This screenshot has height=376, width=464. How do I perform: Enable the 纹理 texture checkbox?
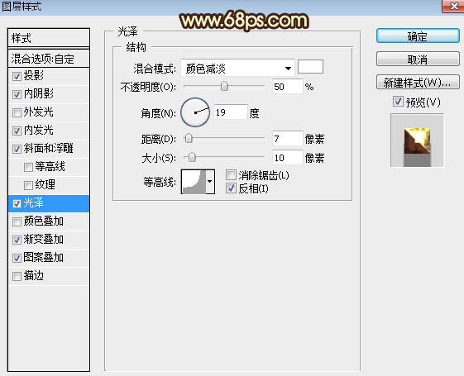click(28, 185)
